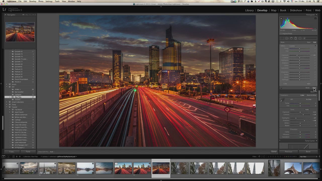
Task: Select the Red Eye Correction tool
Action: pyautogui.click(x=291, y=38)
